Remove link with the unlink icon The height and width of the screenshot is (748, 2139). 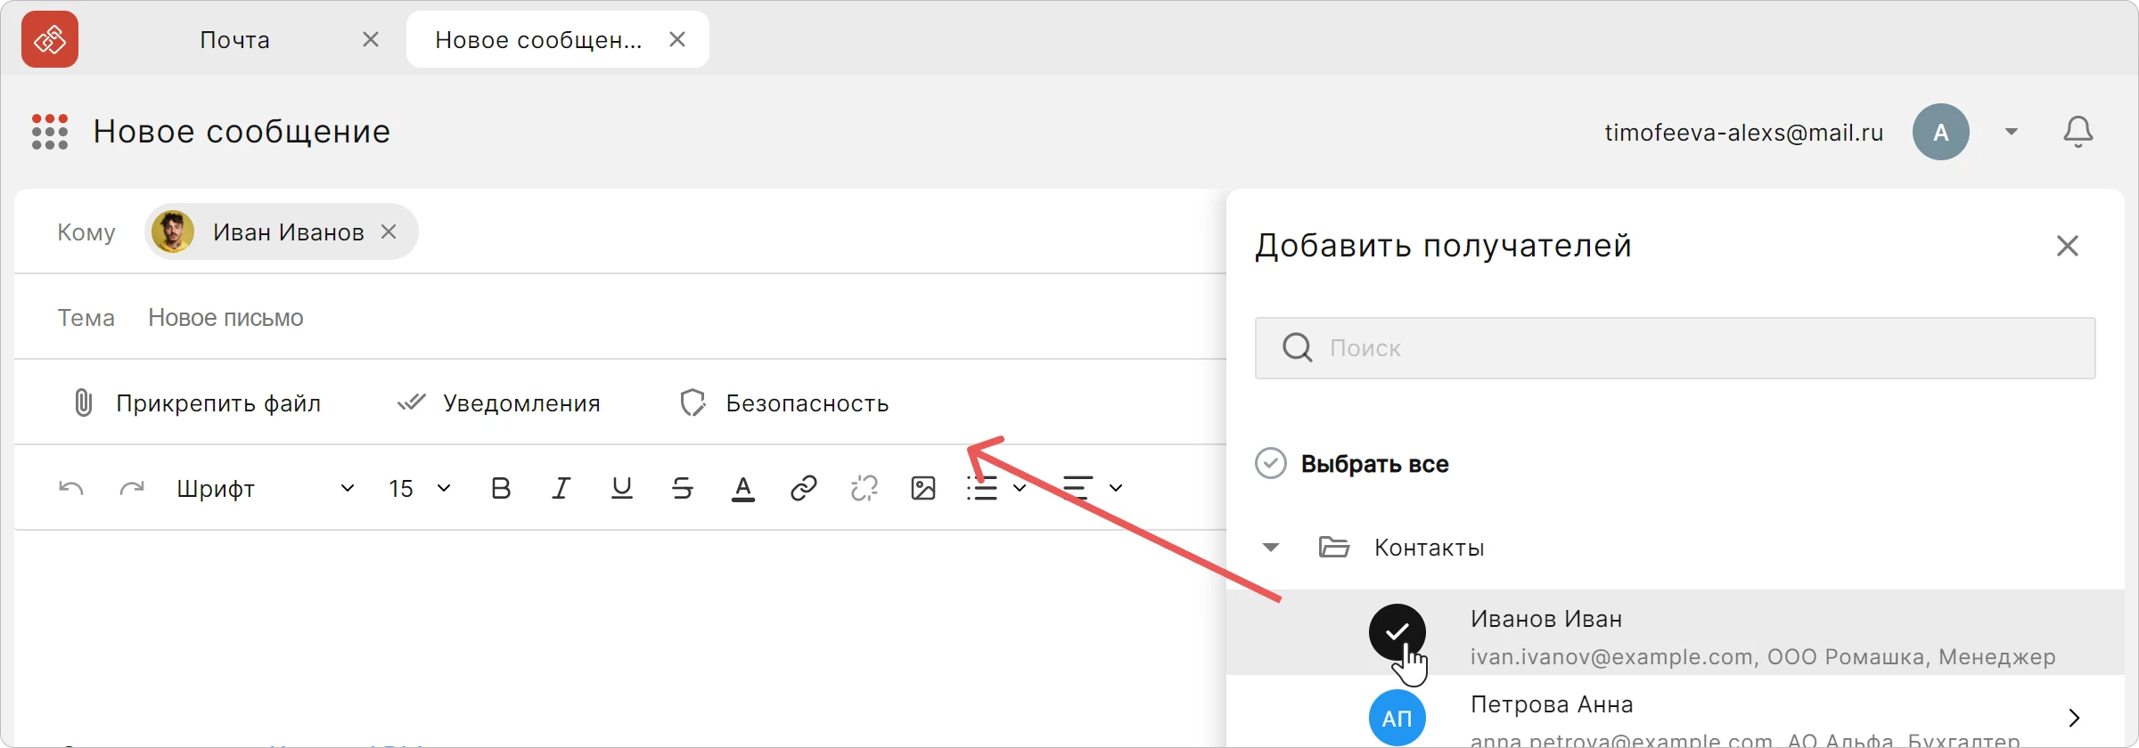point(865,488)
